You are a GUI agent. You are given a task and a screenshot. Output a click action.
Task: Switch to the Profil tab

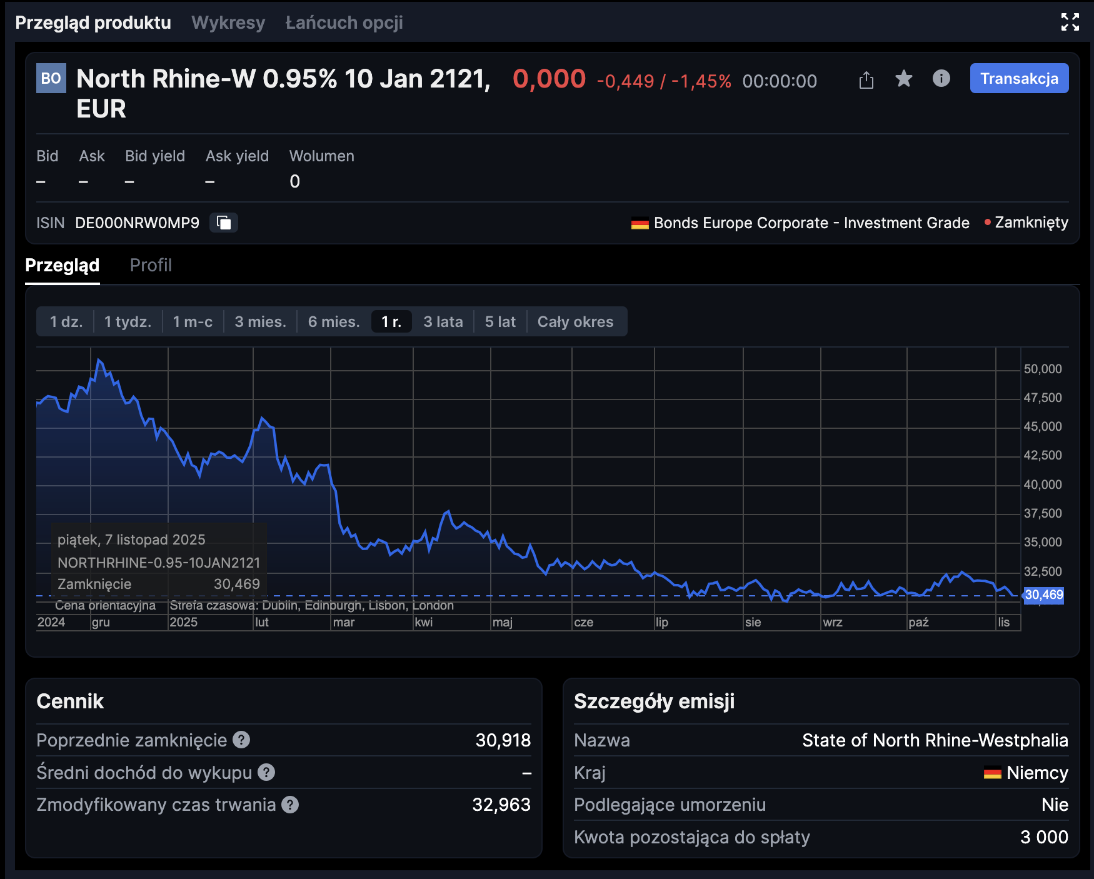point(151,265)
